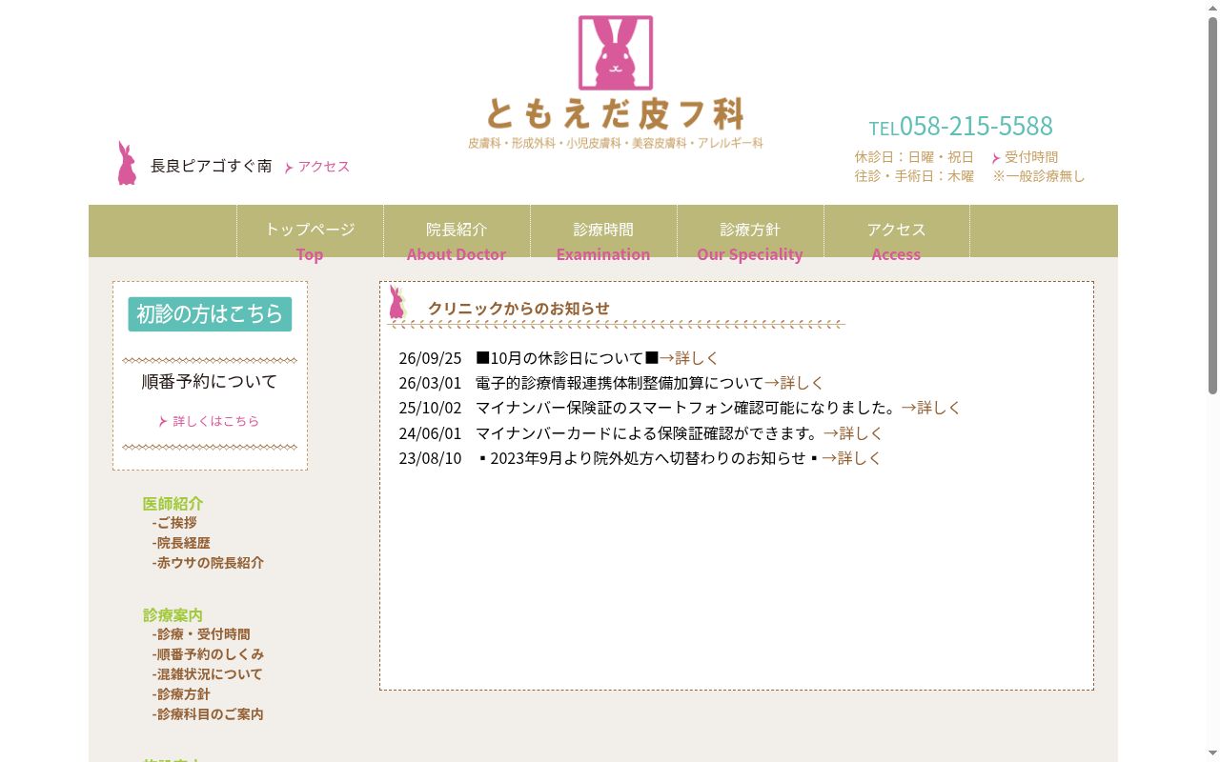Click the scrollbar up arrow
This screenshot has height=762, width=1220.
pos(1212,8)
